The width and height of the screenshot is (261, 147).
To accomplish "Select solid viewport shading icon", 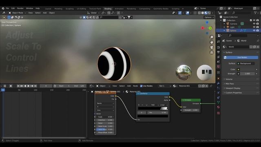I will click(203, 13).
